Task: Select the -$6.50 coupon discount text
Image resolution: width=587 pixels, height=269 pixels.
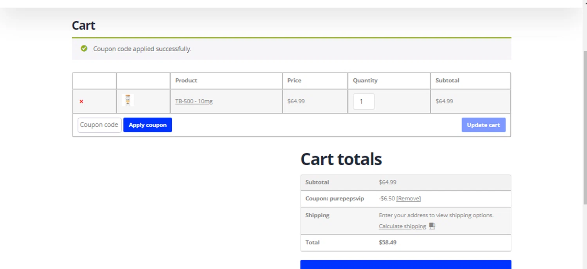Action: pyautogui.click(x=387, y=199)
